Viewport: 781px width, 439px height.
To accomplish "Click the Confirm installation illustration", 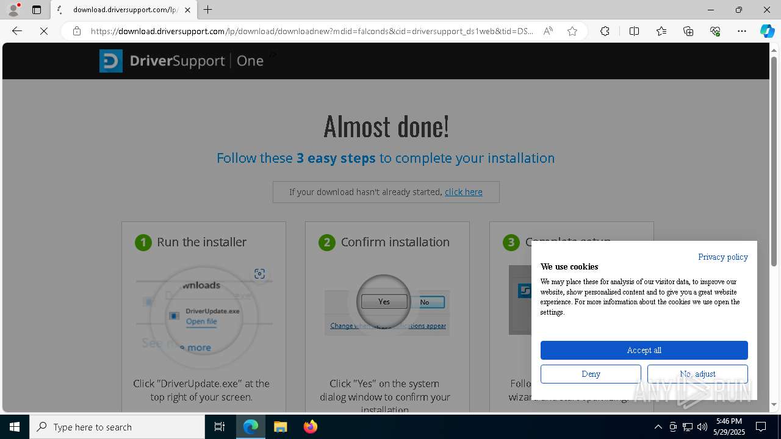I will point(387,303).
